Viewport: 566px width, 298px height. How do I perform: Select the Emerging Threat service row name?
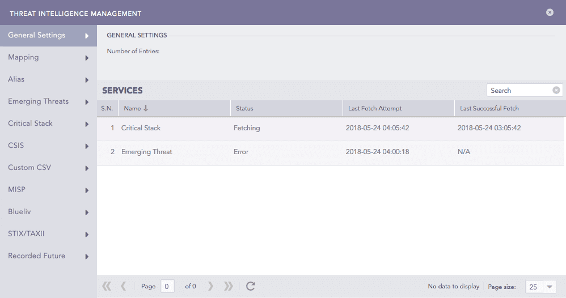(146, 152)
